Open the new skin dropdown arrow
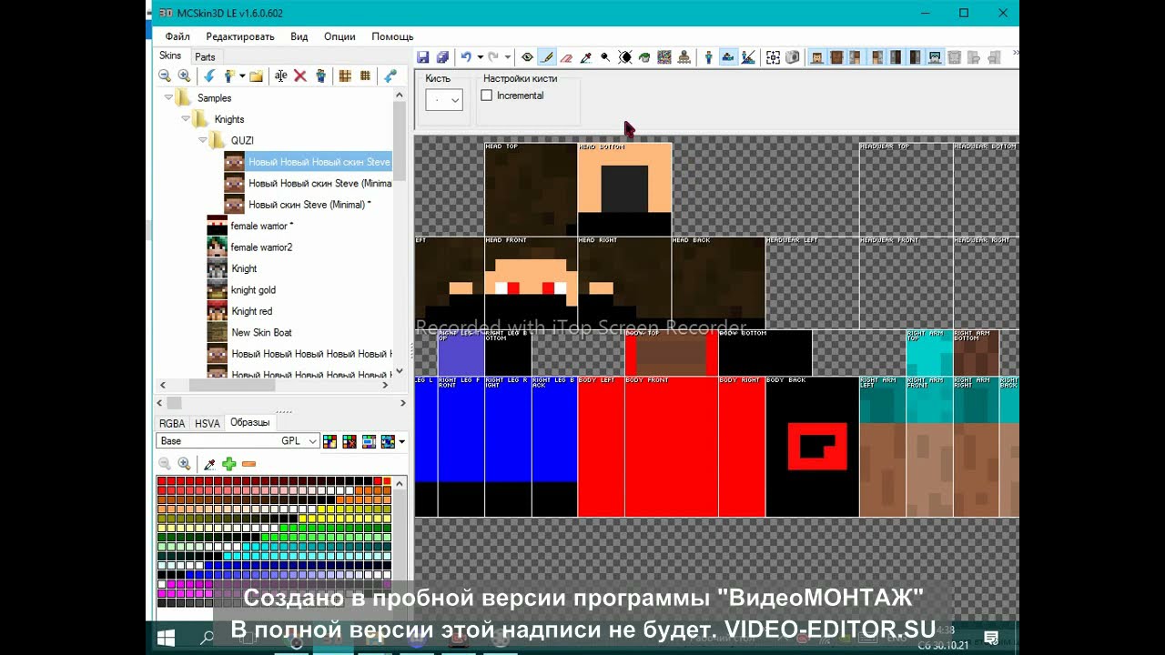This screenshot has height=655, width=1165. 242,76
